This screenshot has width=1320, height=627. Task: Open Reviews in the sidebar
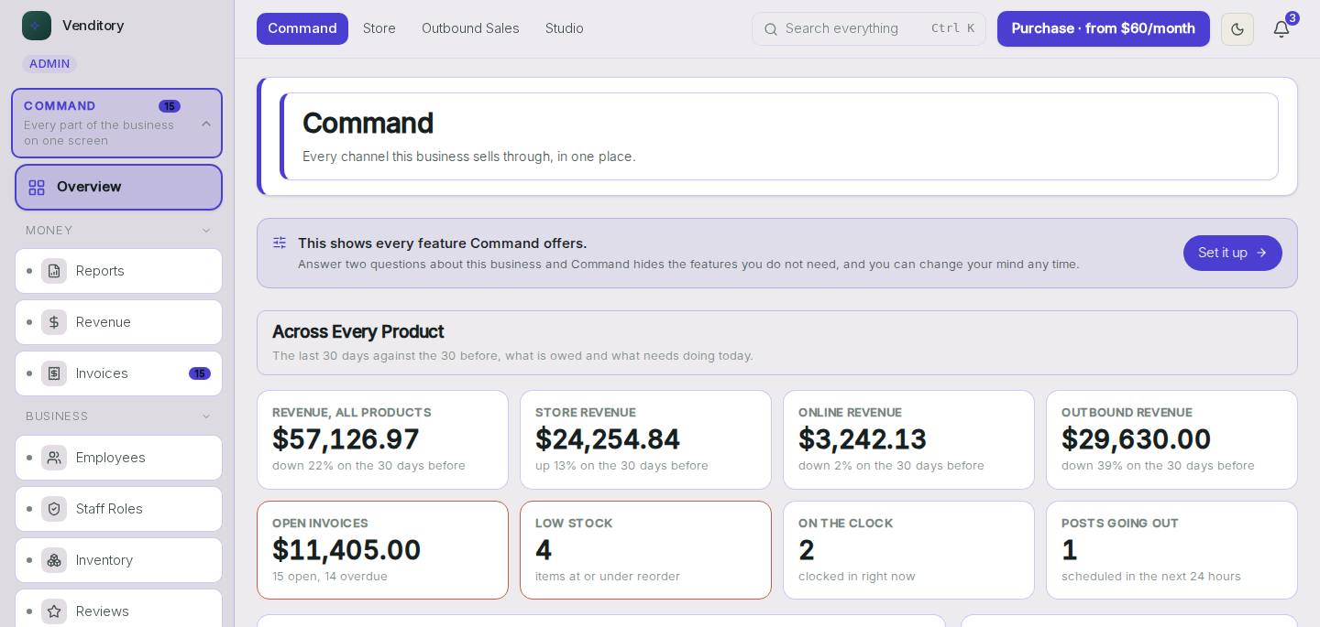pyautogui.click(x=118, y=609)
